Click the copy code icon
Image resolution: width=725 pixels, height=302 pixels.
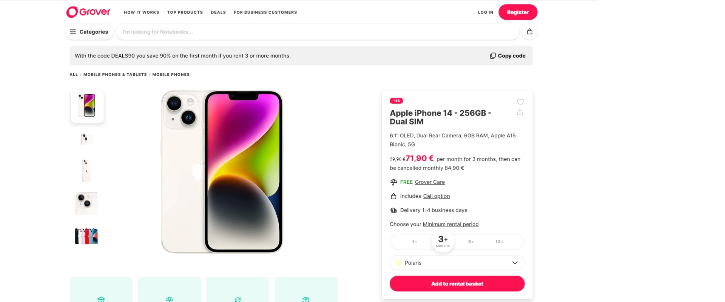(493, 56)
